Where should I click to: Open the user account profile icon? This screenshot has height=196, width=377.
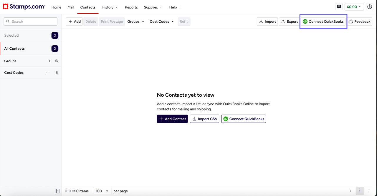[x=370, y=7]
